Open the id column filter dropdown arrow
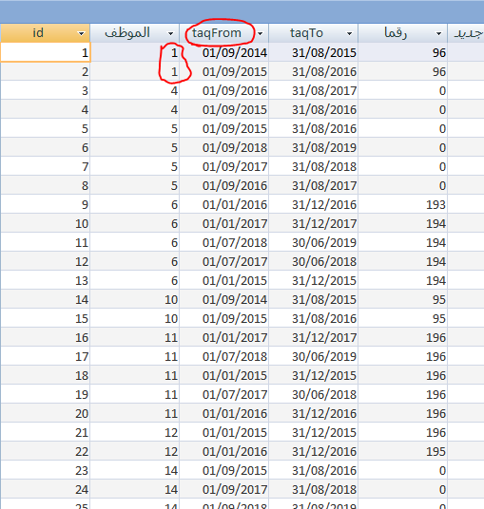 [81, 33]
